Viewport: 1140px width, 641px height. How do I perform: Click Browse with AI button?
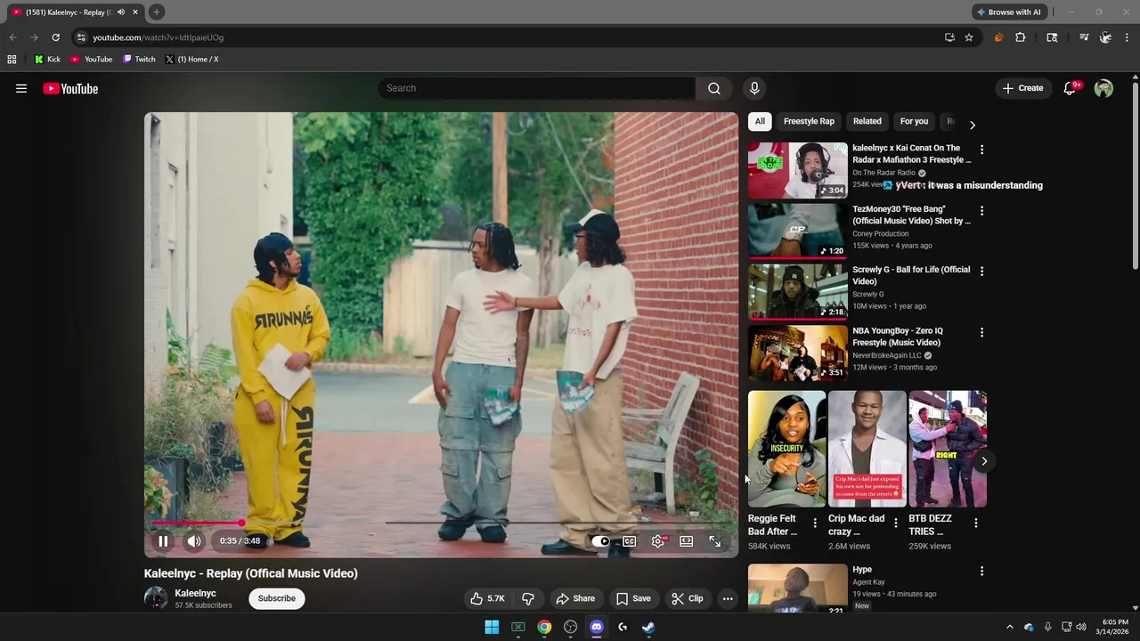1008,12
